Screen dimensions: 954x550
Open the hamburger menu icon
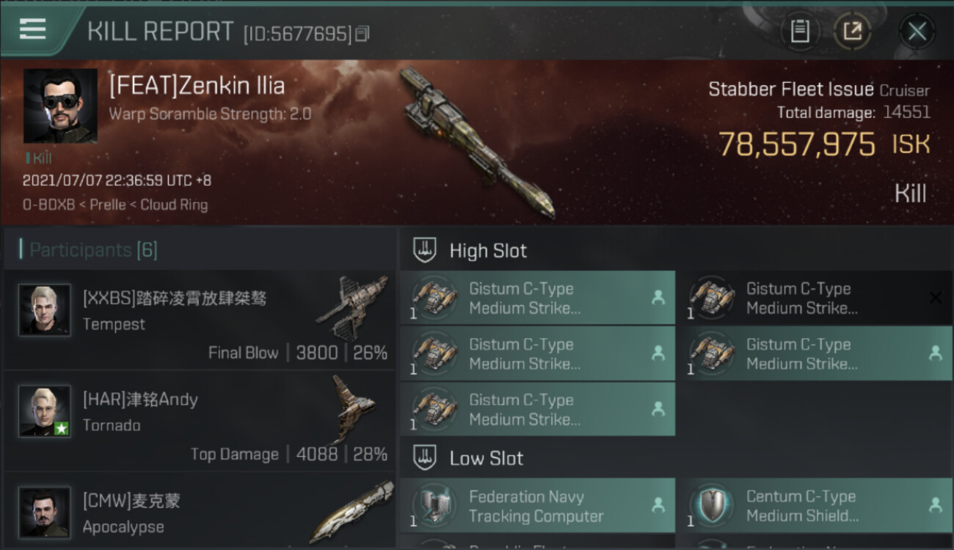(32, 29)
